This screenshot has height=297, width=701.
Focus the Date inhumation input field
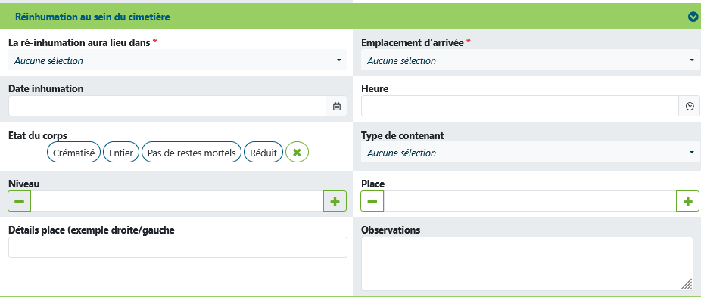[x=167, y=107]
